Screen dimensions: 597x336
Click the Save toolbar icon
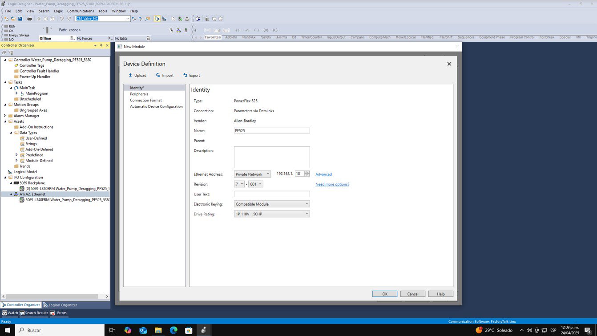click(x=20, y=19)
